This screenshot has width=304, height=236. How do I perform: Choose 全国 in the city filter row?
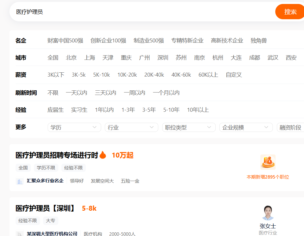pos(53,57)
